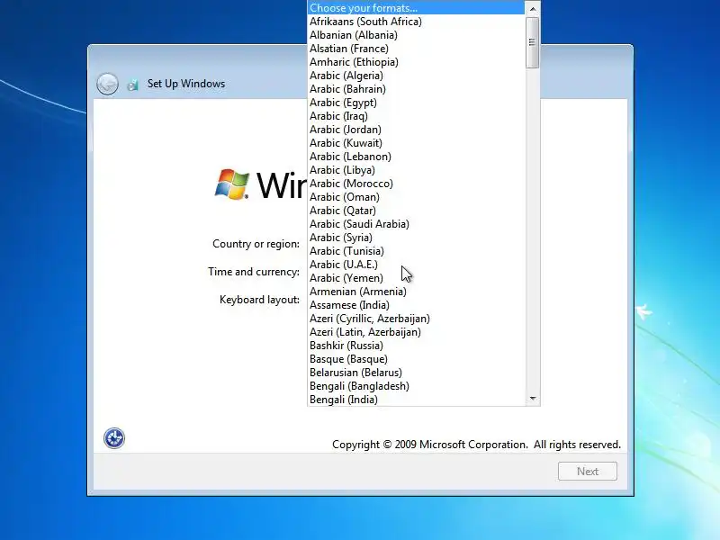Viewport: 720px width, 540px height.
Task: Click the dropdown list scrollbar thumb
Action: (533, 42)
